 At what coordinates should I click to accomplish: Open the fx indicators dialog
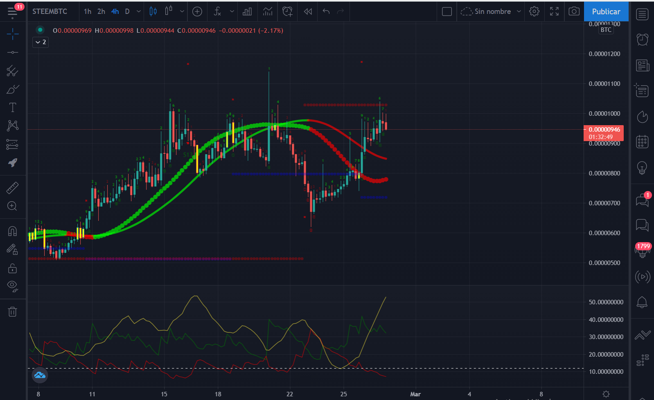pyautogui.click(x=217, y=11)
